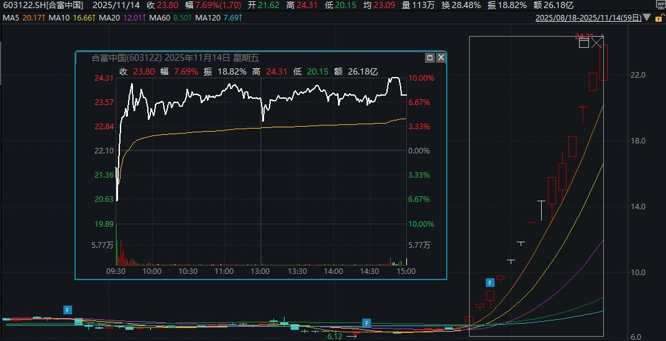Viewport: 666px width, 341px height.
Task: Close the intraday popup chart window
Action: pos(440,58)
